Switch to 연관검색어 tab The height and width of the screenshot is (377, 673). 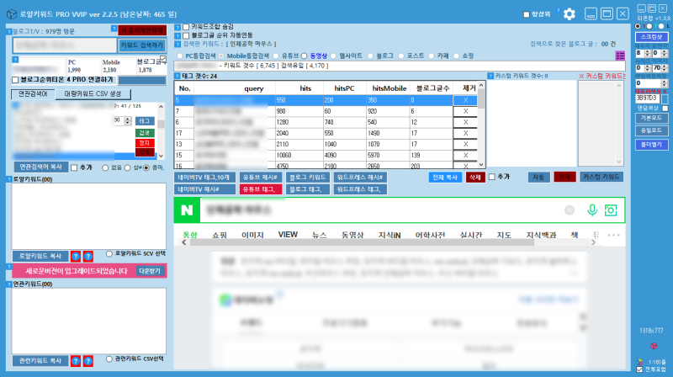pyautogui.click(x=33, y=93)
